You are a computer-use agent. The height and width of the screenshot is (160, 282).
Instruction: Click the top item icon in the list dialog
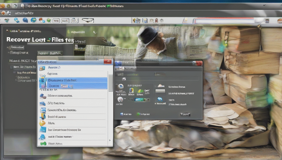(x=42, y=68)
